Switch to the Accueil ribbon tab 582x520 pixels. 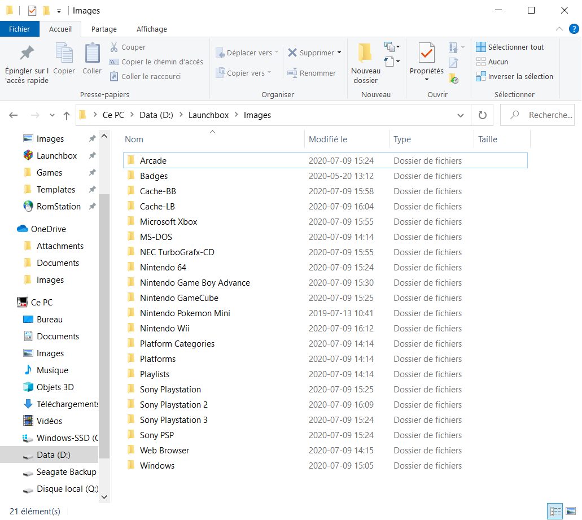60,29
